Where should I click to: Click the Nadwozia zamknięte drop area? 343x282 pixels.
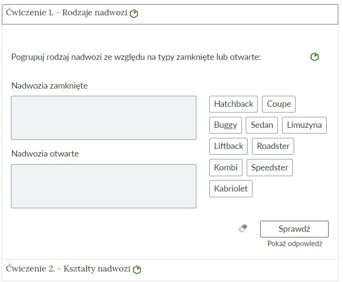coord(103,118)
